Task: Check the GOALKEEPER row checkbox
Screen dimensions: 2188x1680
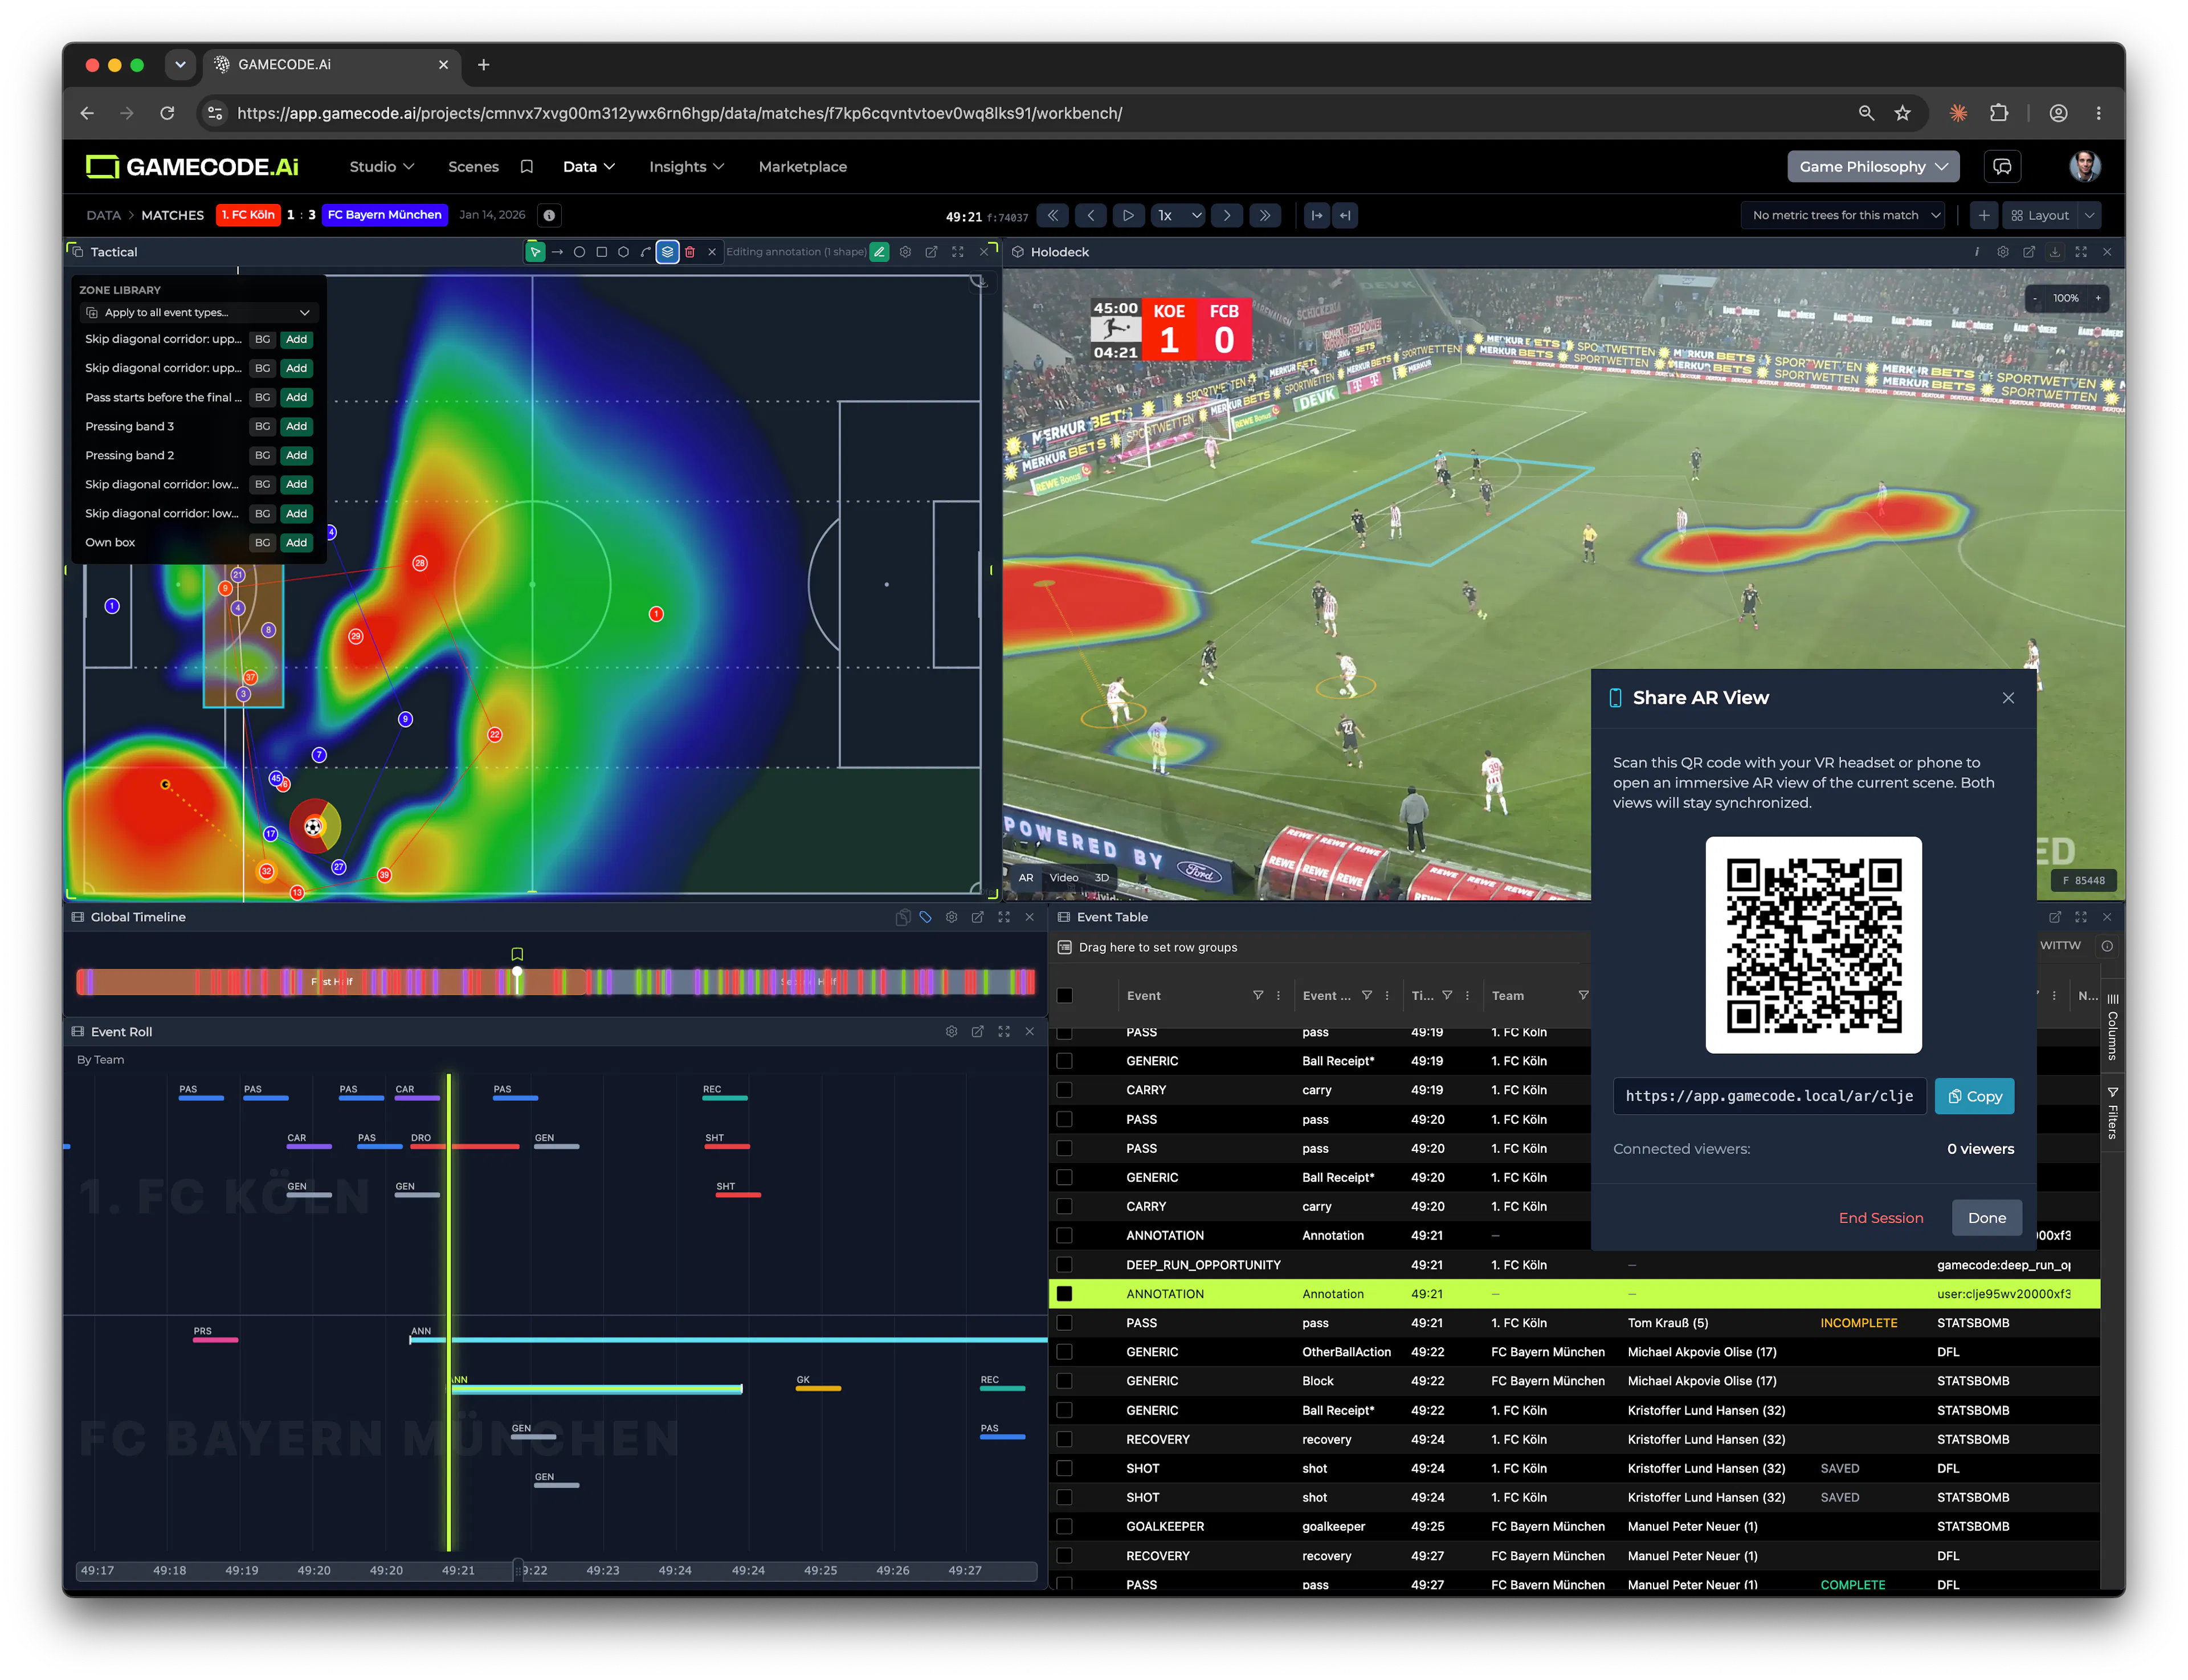Action: [1064, 1526]
